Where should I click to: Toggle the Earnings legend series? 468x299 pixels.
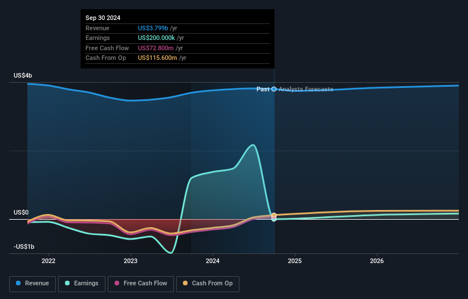[x=82, y=284]
